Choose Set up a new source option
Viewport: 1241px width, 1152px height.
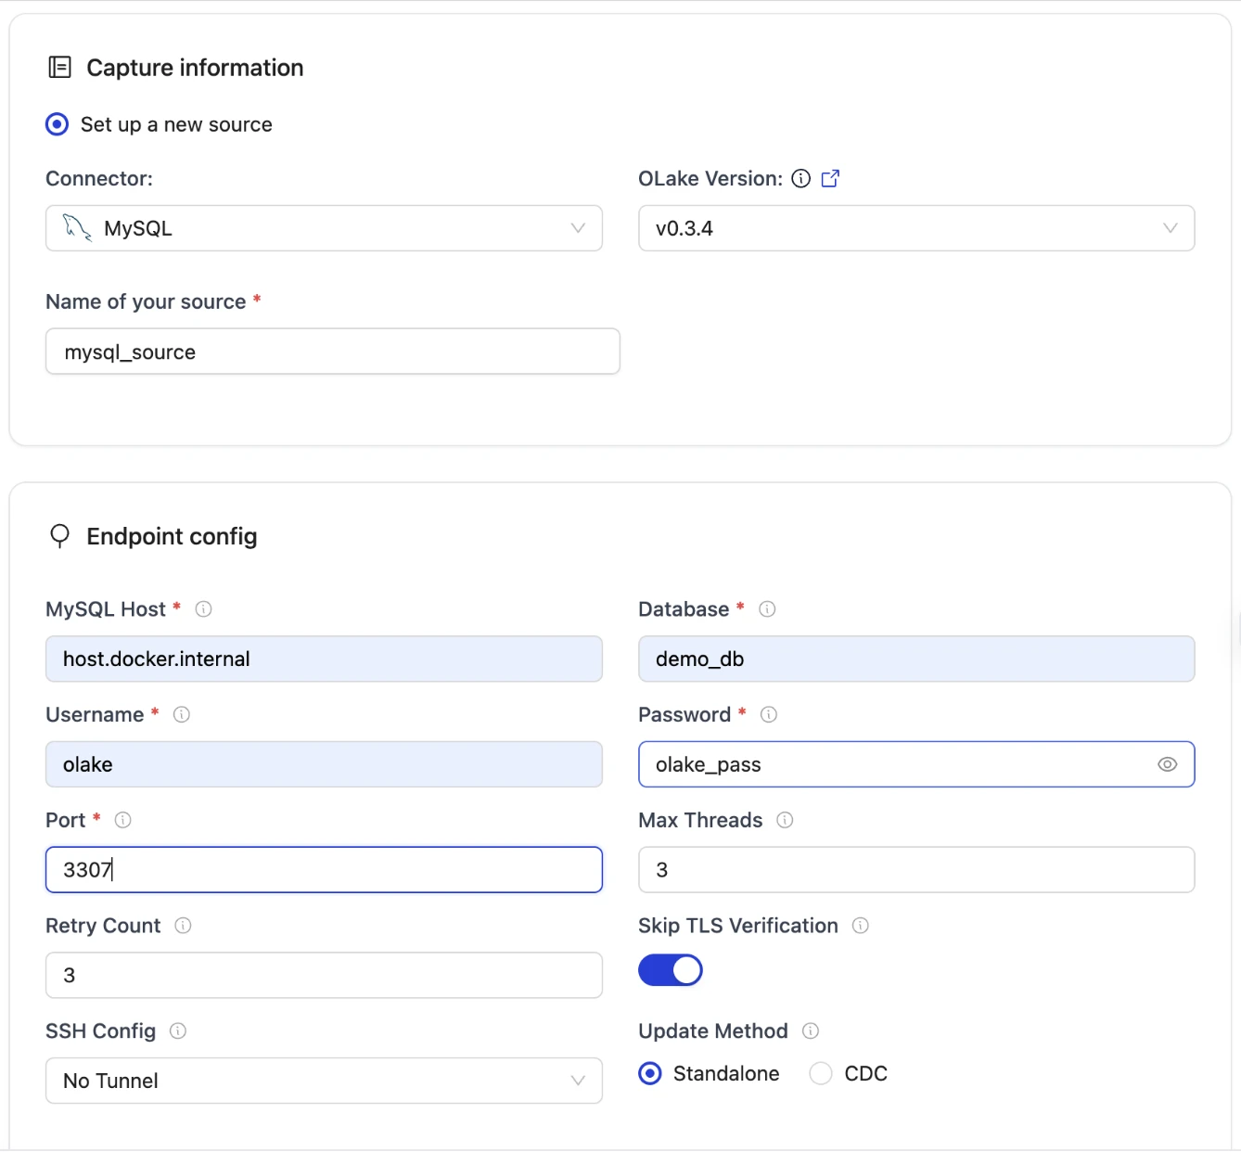58,124
